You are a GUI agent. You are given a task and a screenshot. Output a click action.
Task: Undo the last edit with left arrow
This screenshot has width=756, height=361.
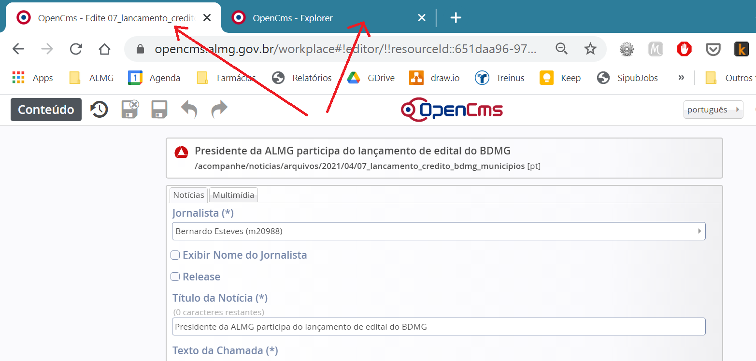(x=189, y=110)
